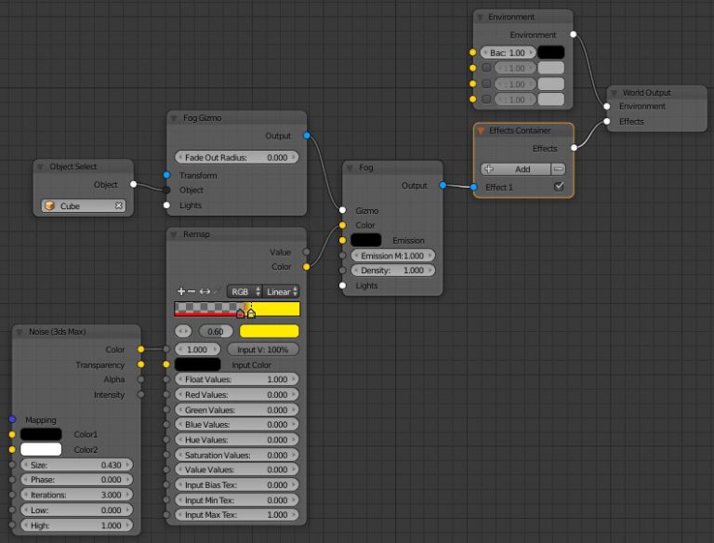Open the Noise Color2 white swatch
Image resolution: width=714 pixels, height=543 pixels.
click(x=41, y=449)
